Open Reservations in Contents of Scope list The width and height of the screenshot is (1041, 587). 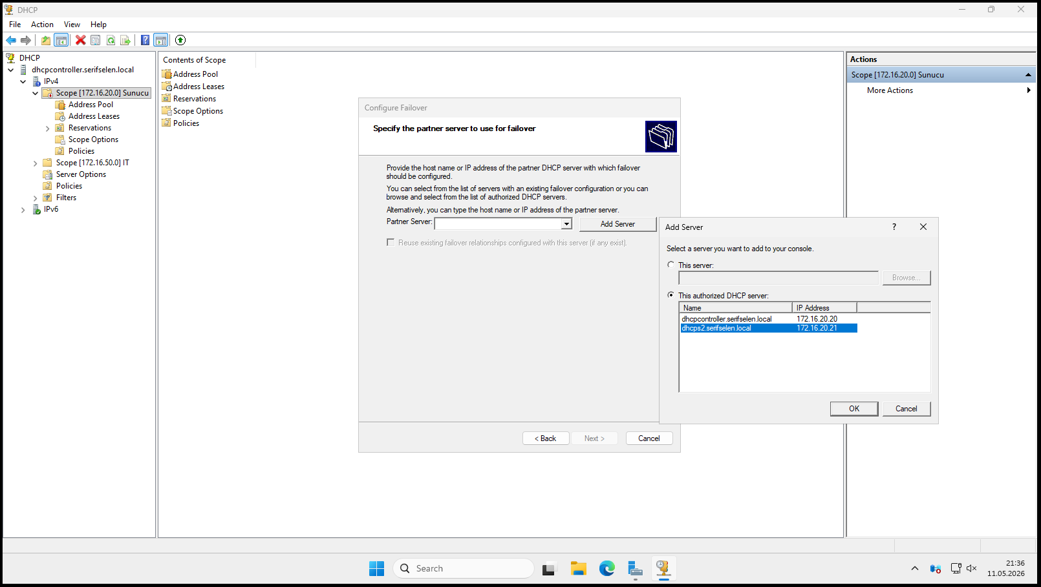click(195, 99)
